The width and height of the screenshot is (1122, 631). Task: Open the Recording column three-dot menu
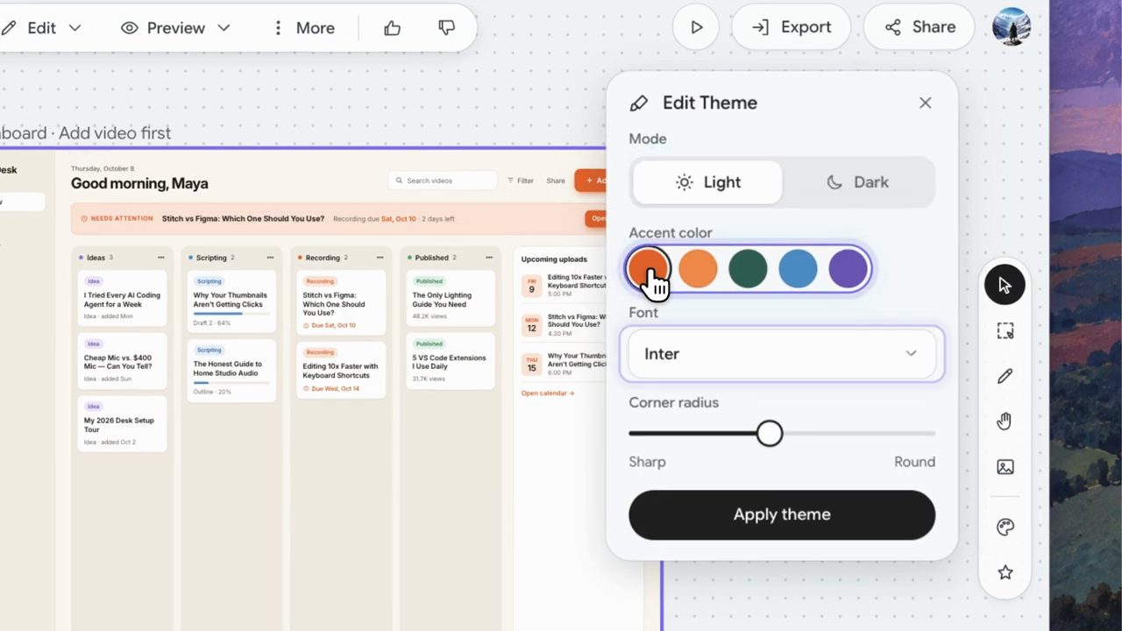click(x=380, y=258)
